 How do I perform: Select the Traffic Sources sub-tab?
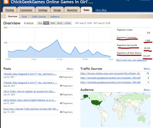tap(39, 16)
